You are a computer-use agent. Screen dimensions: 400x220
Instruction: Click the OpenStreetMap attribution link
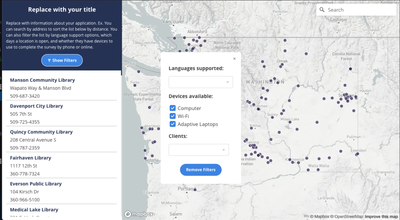346,216
